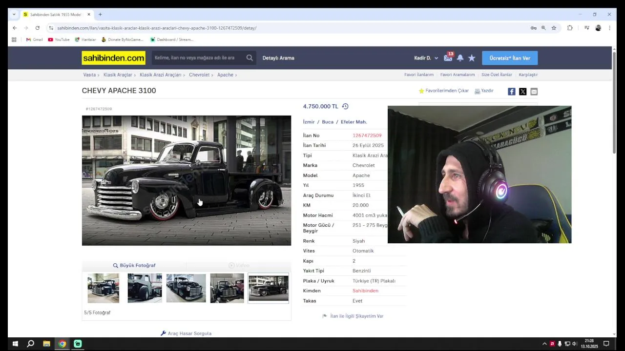The image size is (625, 351).
Task: Expand Kadir D. account dropdown
Action: coord(426,58)
